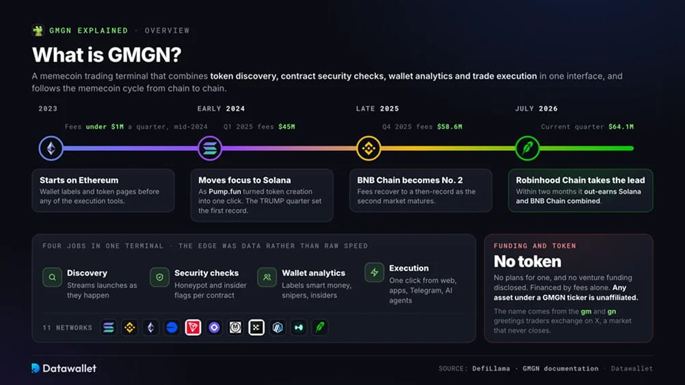685x385 pixels.
Task: Click the green 'gm' word in the funding card
Action: (586, 312)
